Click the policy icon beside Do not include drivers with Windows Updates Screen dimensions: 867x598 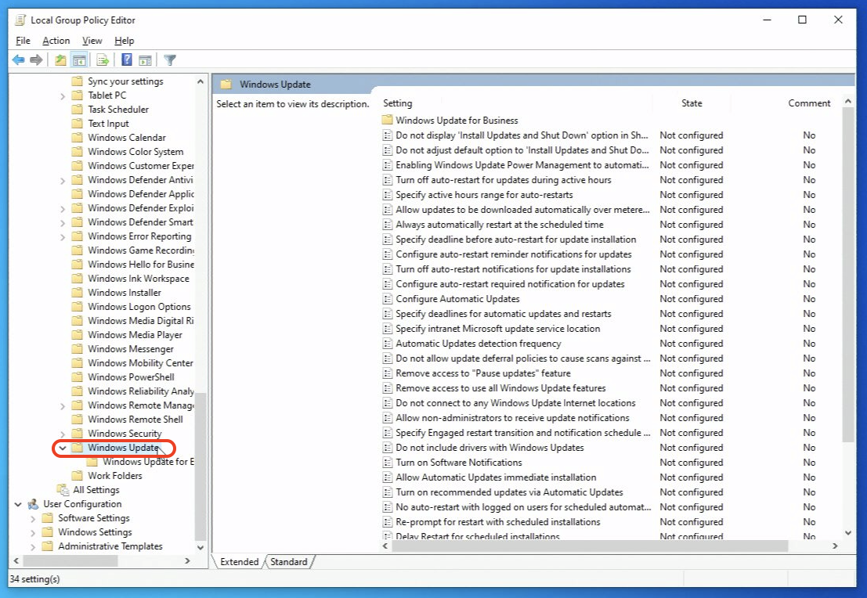tap(388, 448)
